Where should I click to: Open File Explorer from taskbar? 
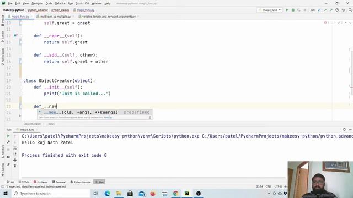(119, 193)
